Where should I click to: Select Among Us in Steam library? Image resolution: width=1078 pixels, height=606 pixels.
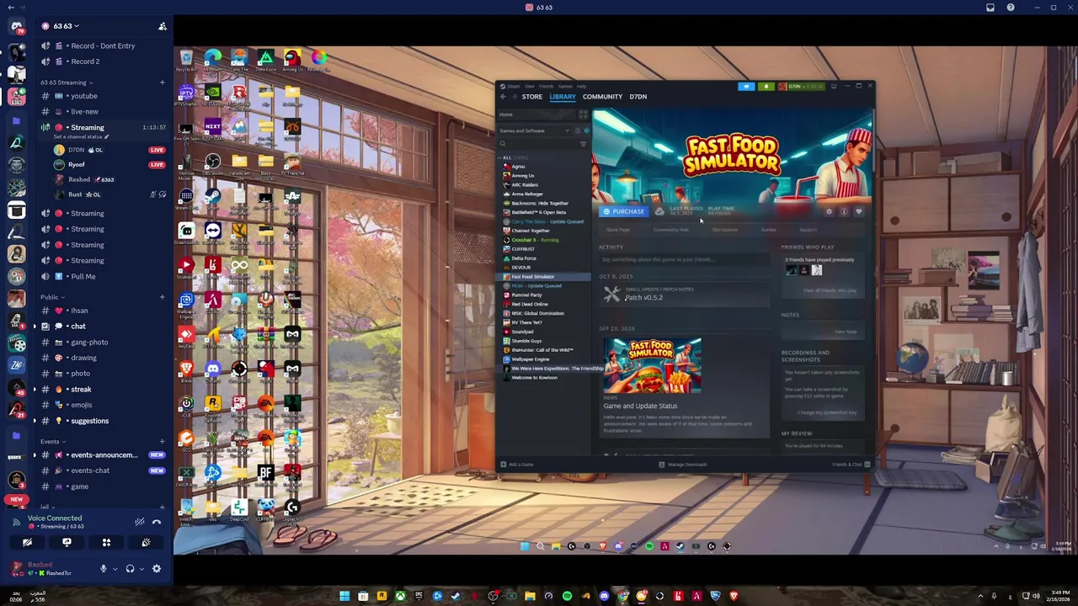(522, 176)
